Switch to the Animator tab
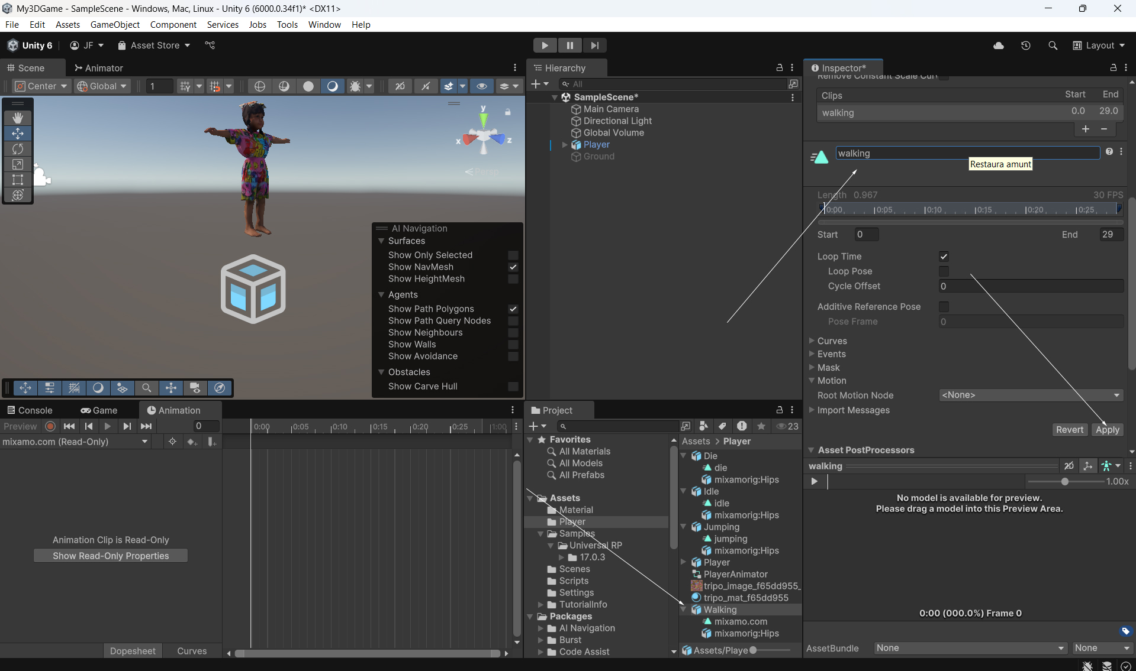The width and height of the screenshot is (1136, 671). tap(99, 68)
